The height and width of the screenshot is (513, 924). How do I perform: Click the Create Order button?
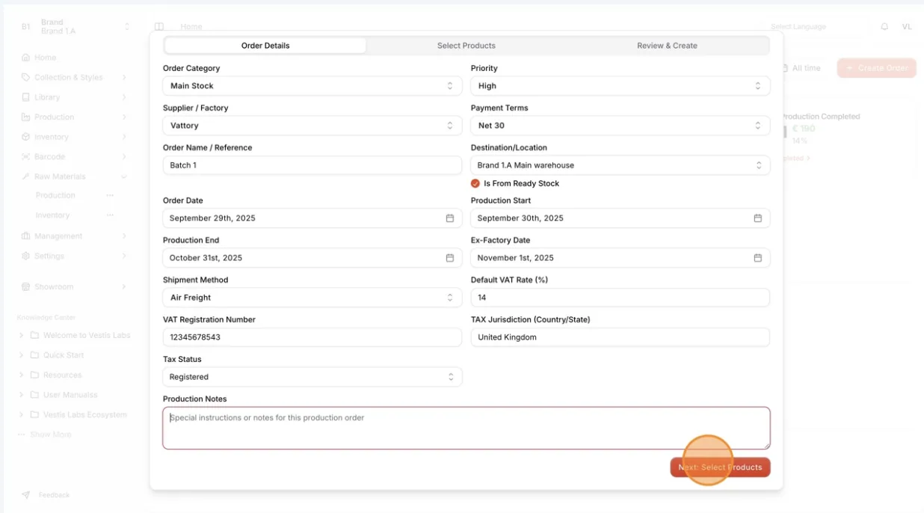[876, 68]
